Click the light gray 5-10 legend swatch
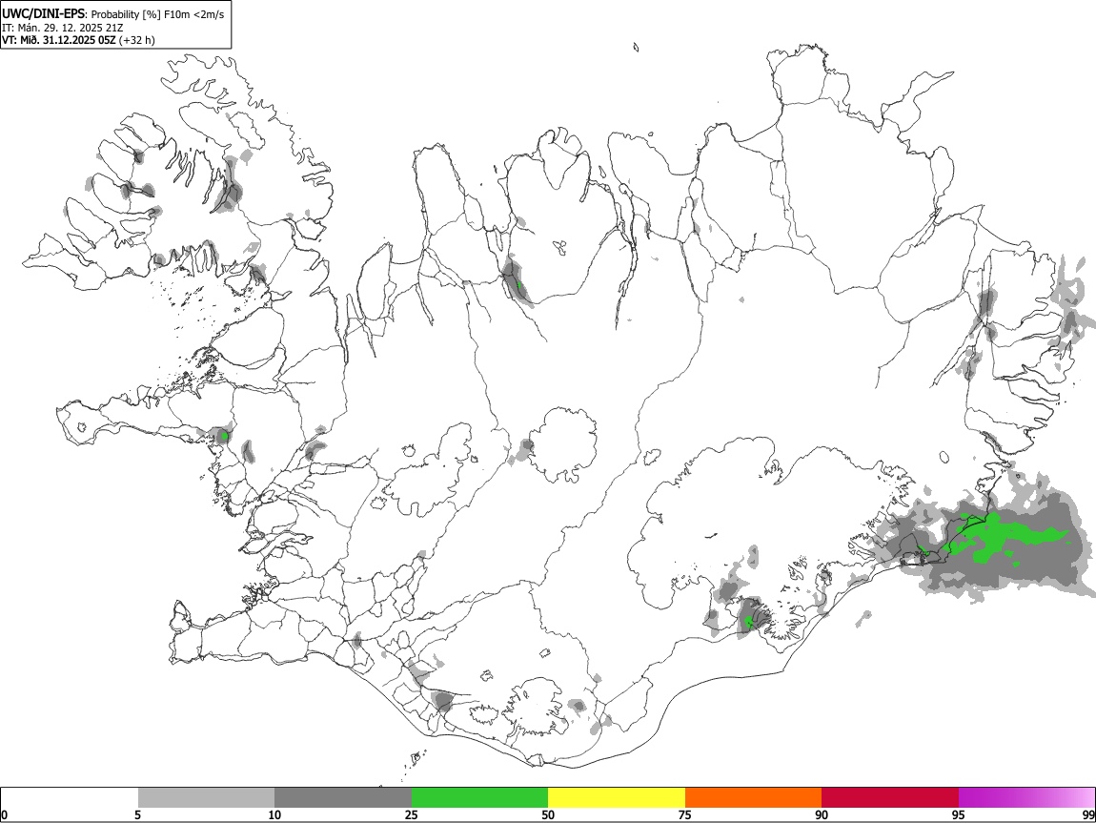 click(206, 797)
